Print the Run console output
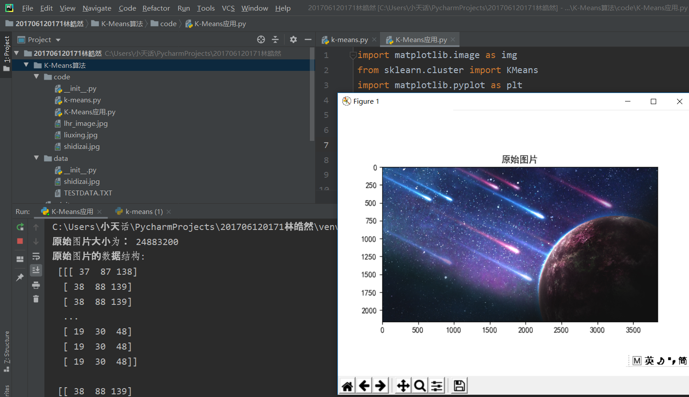The width and height of the screenshot is (689, 397). [36, 285]
